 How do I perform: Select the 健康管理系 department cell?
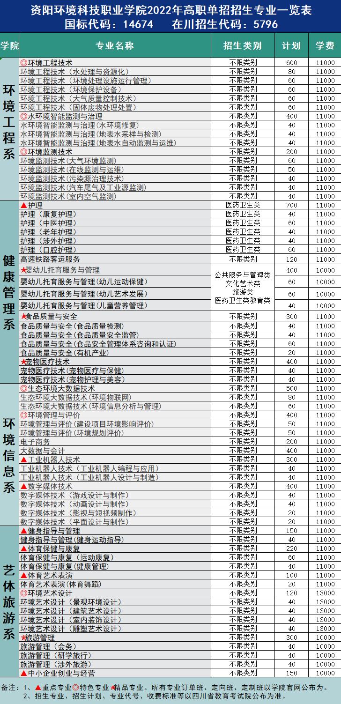(9, 292)
